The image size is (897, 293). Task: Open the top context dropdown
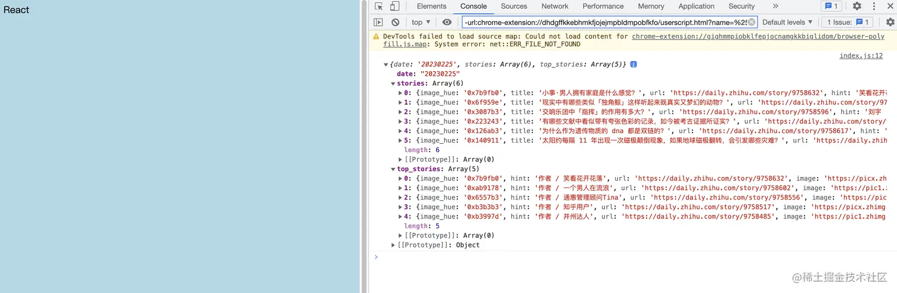tap(421, 22)
